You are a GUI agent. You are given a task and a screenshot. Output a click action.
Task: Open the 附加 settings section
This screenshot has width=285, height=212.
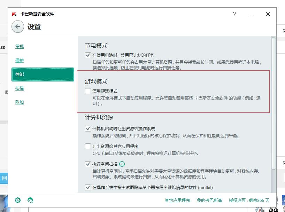(x=20, y=102)
